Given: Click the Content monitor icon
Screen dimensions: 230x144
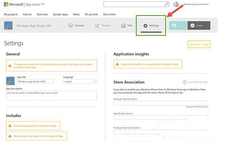Looking at the screenshot, I should tap(71, 26).
